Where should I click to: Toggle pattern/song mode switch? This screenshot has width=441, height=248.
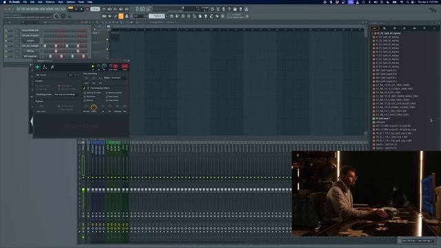[x=71, y=8]
